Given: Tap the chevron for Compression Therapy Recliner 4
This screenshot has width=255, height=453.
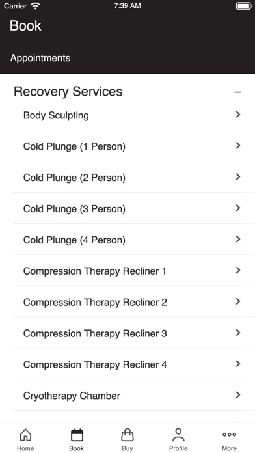Looking at the screenshot, I should click(238, 364).
